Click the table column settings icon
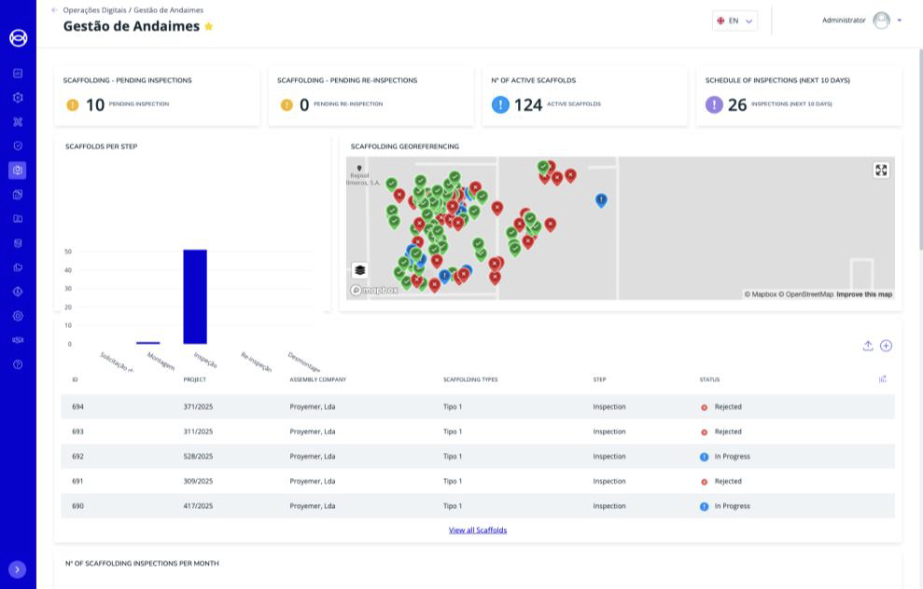The image size is (923, 589). pyautogui.click(x=882, y=379)
